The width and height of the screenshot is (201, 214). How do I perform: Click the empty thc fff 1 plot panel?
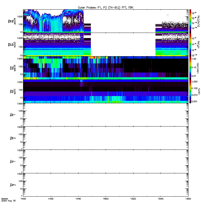(106, 115)
